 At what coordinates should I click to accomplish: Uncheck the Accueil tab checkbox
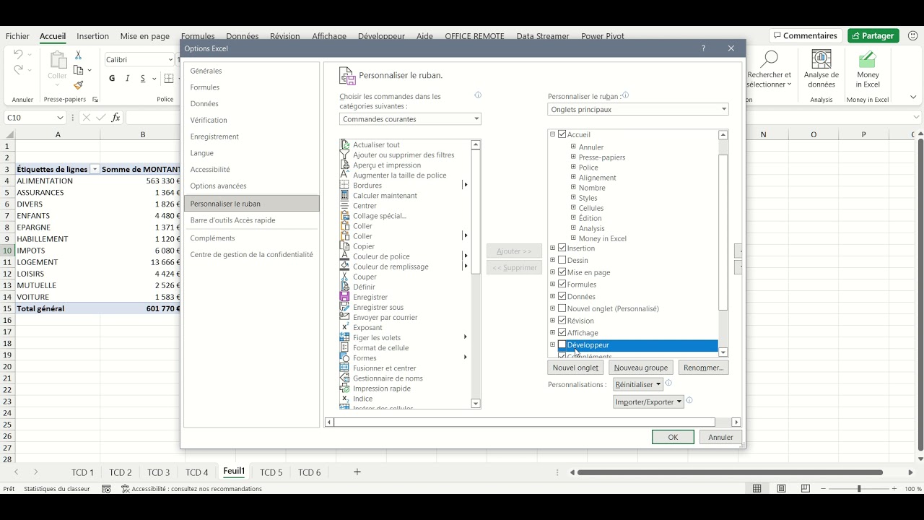[562, 134]
